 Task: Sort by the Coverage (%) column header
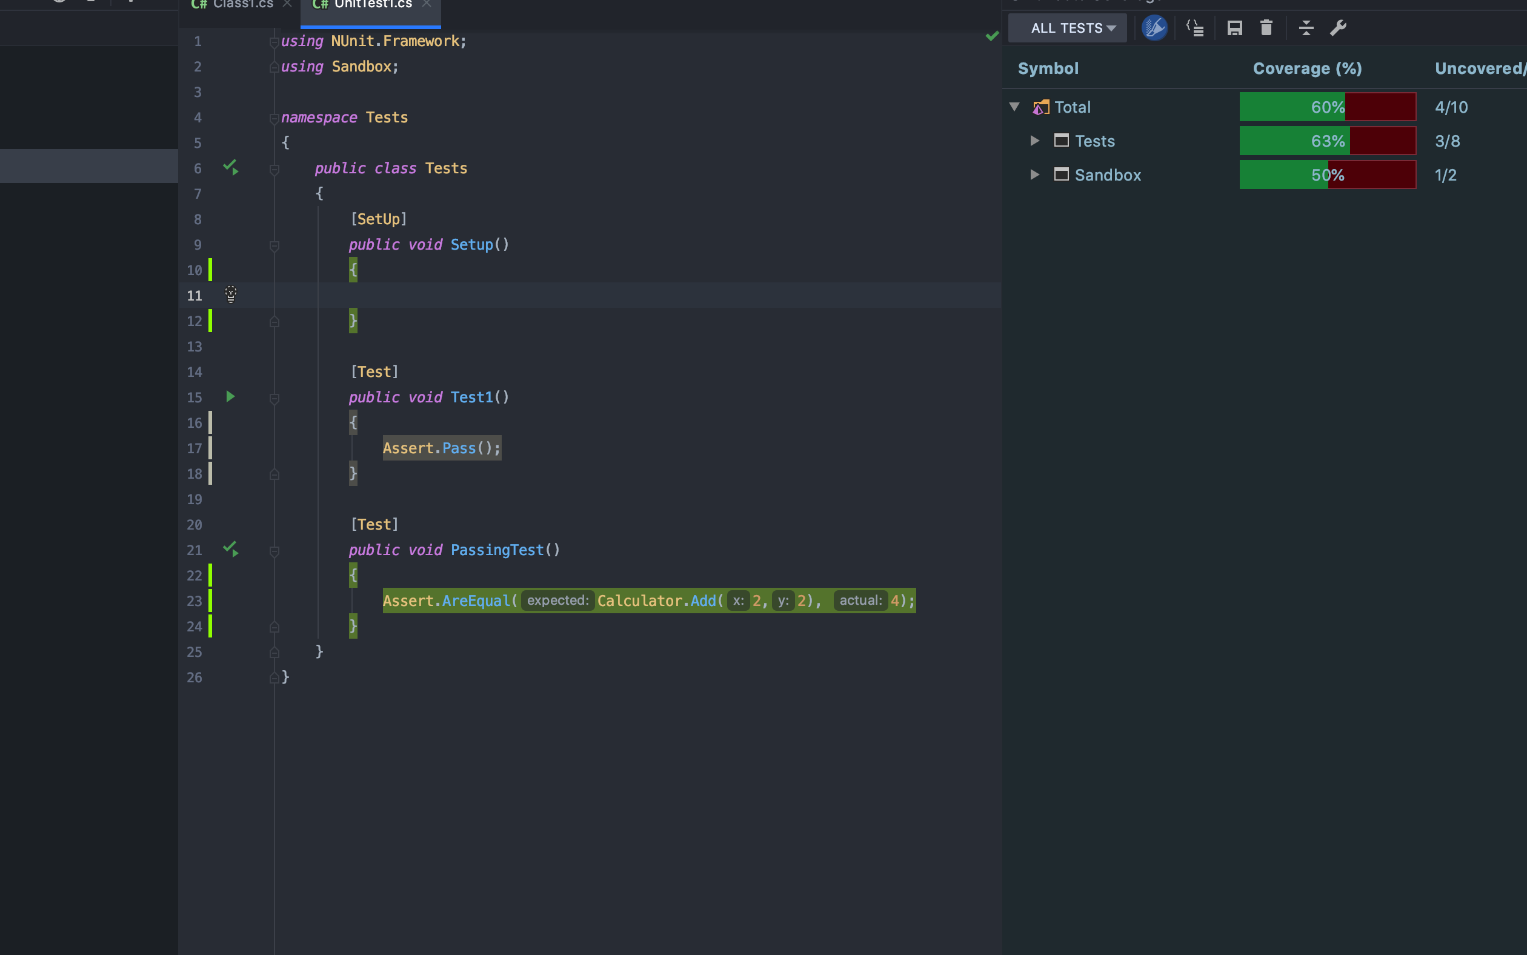click(1307, 68)
